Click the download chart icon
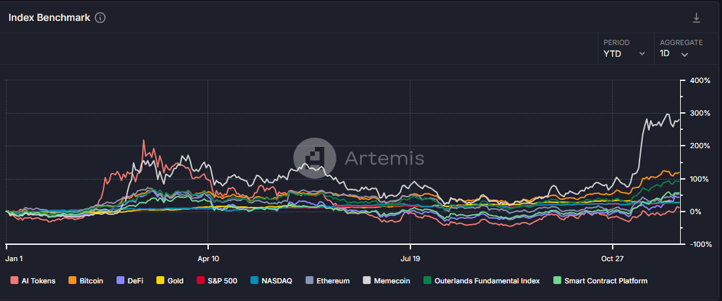The image size is (722, 301). pos(696,18)
